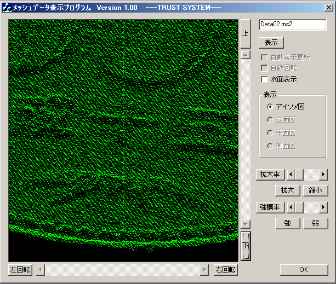336x284 pixels.
Task: Click the 上 (up) tilt button
Action: (x=246, y=33)
